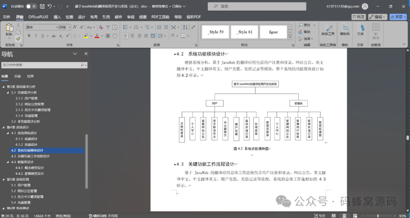Show or hide paragraph marks
Image resolution: width=410 pixels, height=218 pixels.
pyautogui.click(x=193, y=27)
